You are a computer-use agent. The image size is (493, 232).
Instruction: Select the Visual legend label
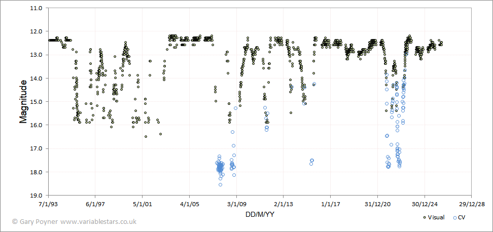click(436, 217)
